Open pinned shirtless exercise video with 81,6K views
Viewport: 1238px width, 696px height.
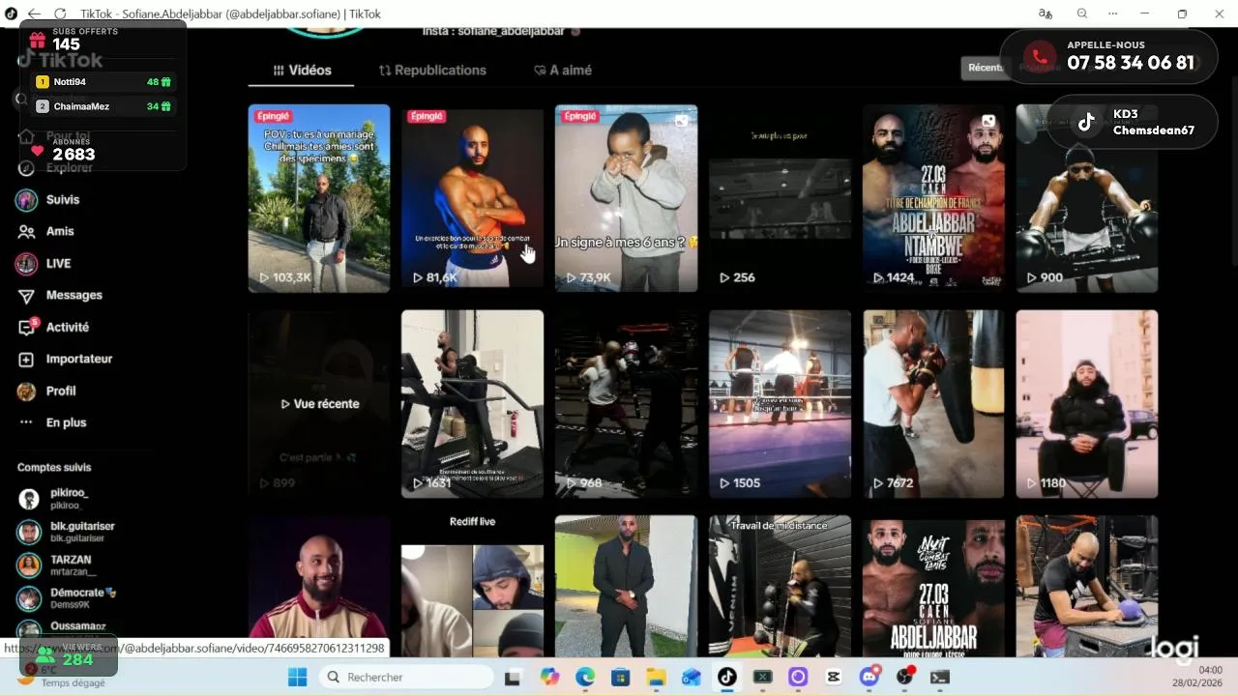pyautogui.click(x=472, y=198)
